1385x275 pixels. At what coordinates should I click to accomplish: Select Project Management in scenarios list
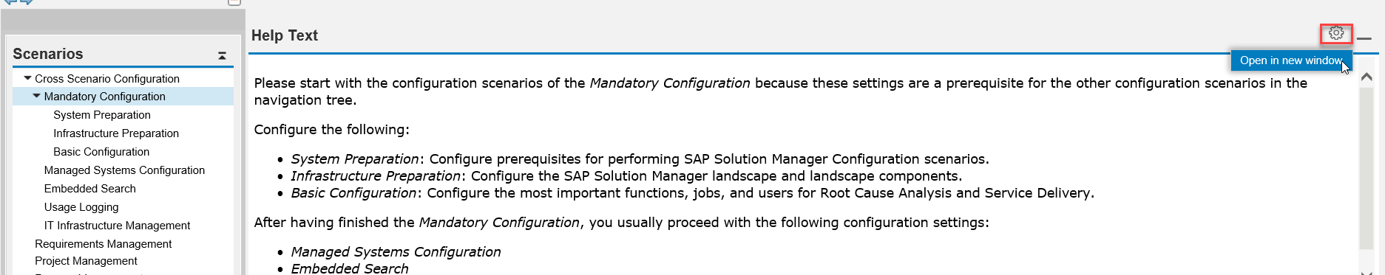[86, 261]
